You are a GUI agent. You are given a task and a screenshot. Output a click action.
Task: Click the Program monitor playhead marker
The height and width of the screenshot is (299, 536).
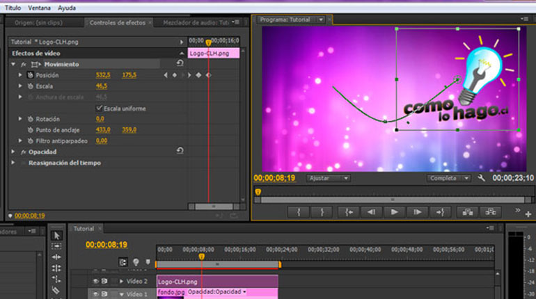tap(258, 192)
